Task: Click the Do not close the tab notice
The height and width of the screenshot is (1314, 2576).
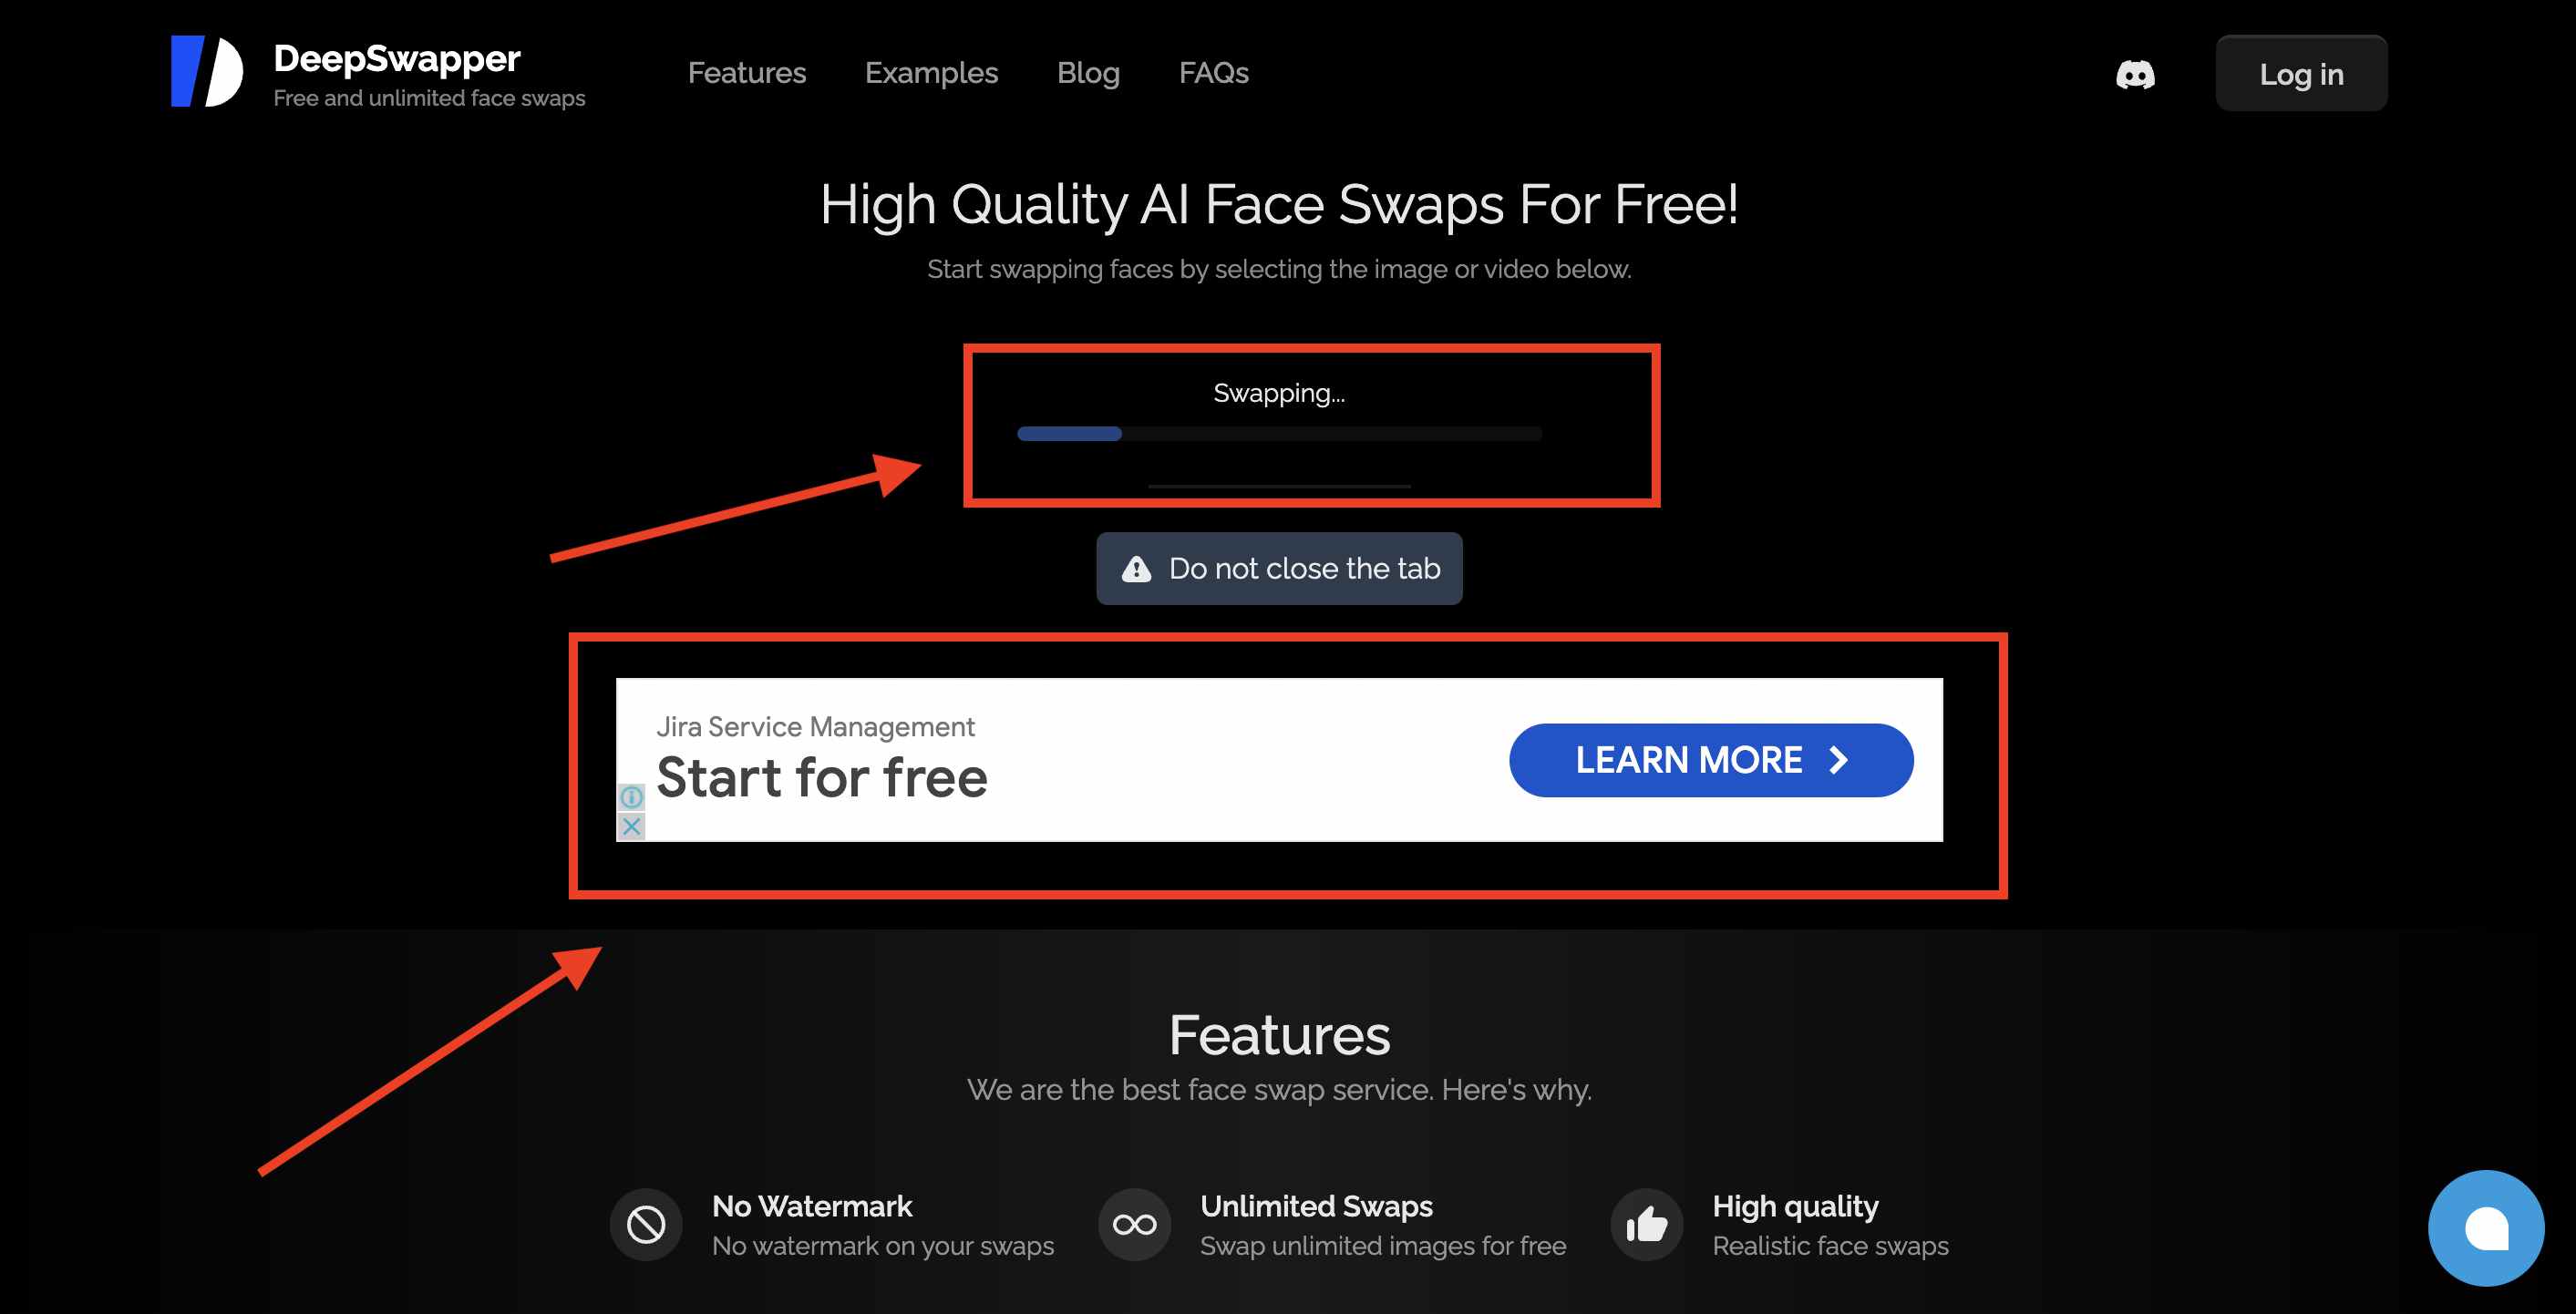Action: [x=1279, y=567]
